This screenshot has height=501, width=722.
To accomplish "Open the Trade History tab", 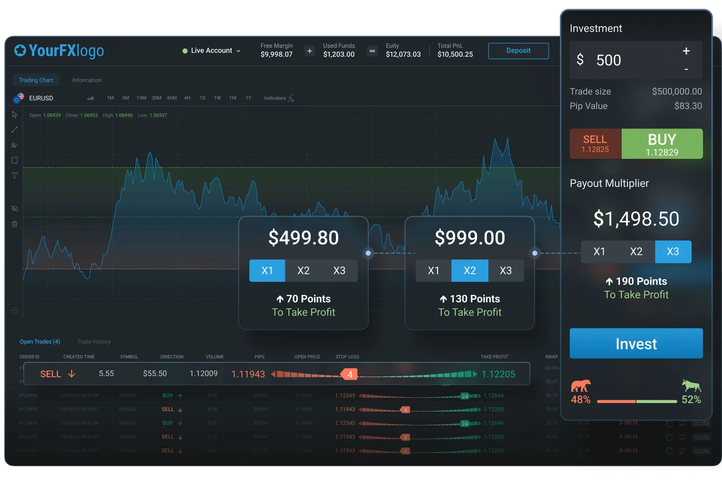I will coord(94,341).
